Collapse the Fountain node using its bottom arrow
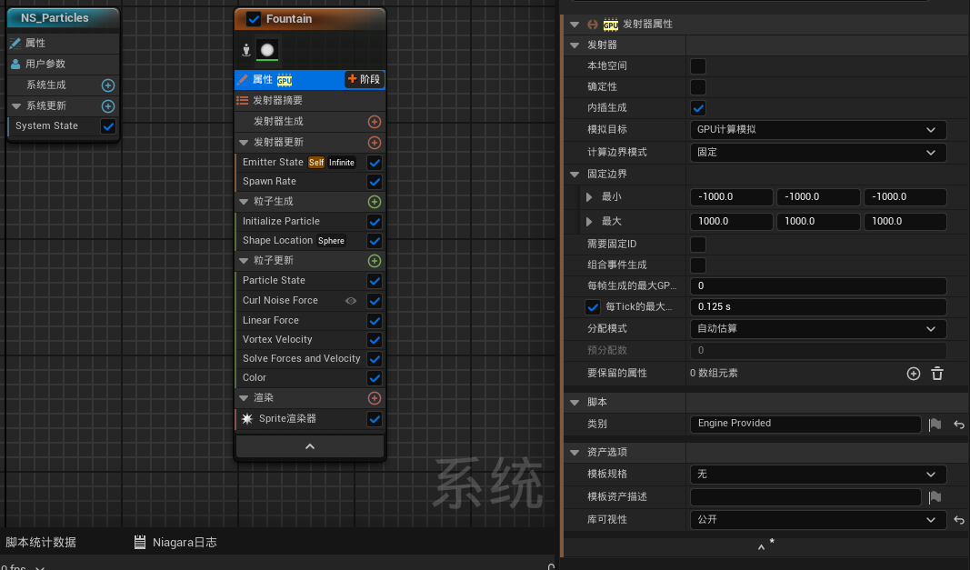Viewport: 970px width, 570px height. (309, 445)
